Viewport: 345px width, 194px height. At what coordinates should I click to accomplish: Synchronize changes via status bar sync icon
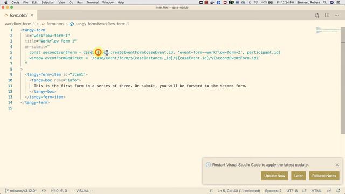click(44, 191)
